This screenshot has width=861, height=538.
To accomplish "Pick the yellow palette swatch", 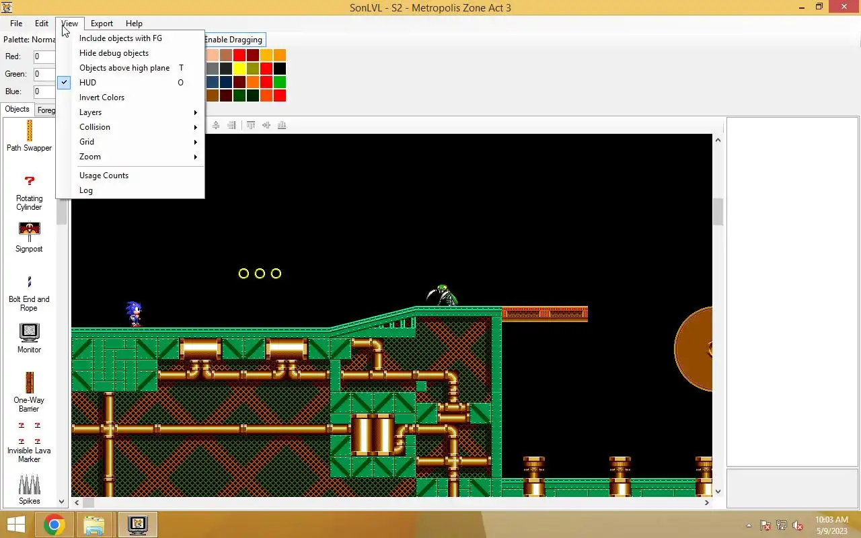I will pyautogui.click(x=239, y=69).
